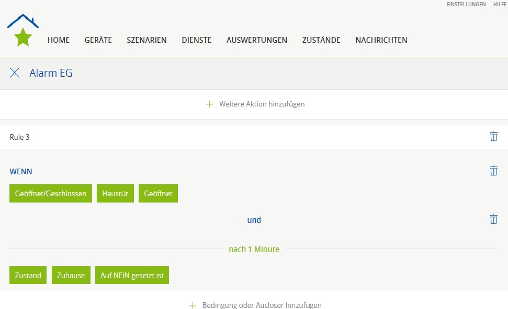Close the Alarm EG editor with the X icon
508x309 pixels.
tap(15, 73)
